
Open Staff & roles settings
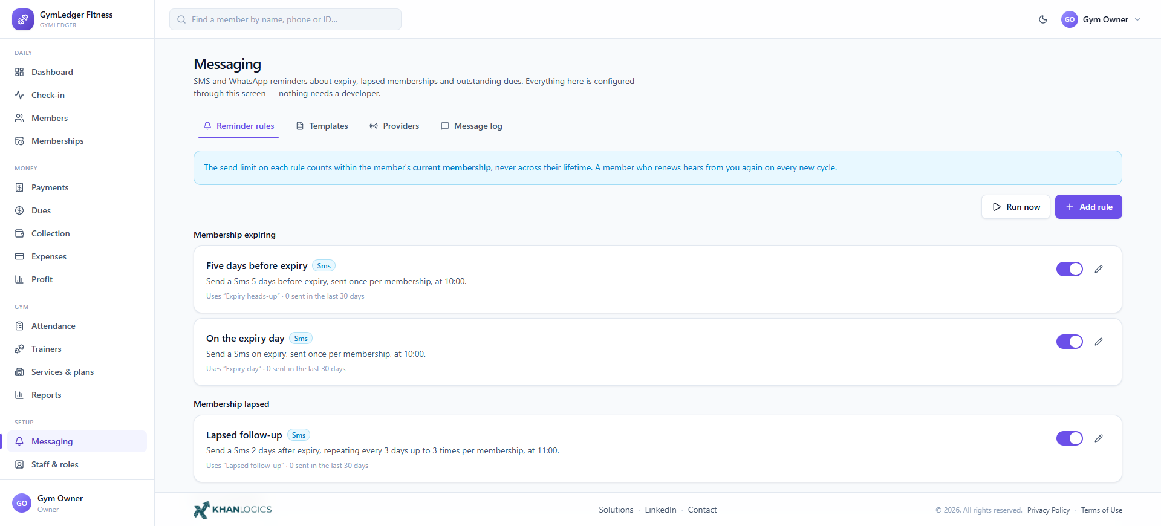[77, 464]
